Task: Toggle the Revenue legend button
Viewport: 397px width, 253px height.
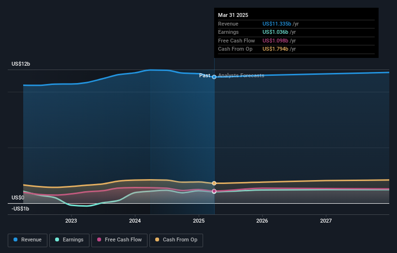Action: (28, 240)
